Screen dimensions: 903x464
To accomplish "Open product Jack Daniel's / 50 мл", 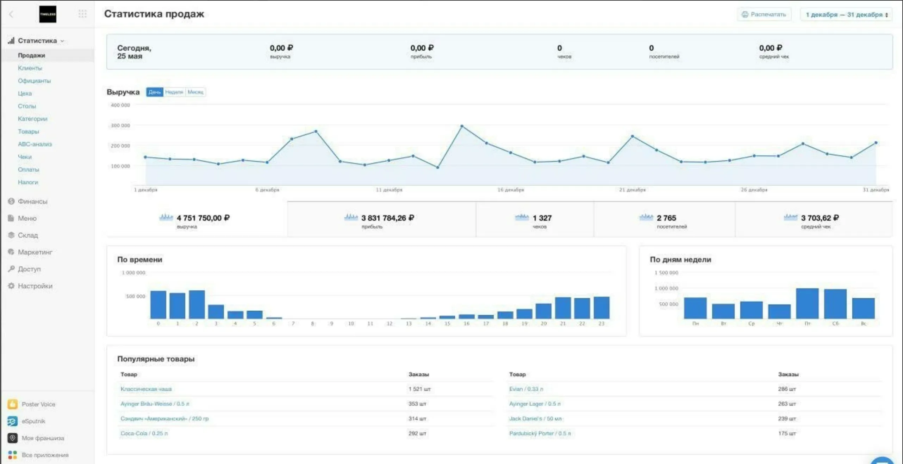I will click(x=535, y=418).
